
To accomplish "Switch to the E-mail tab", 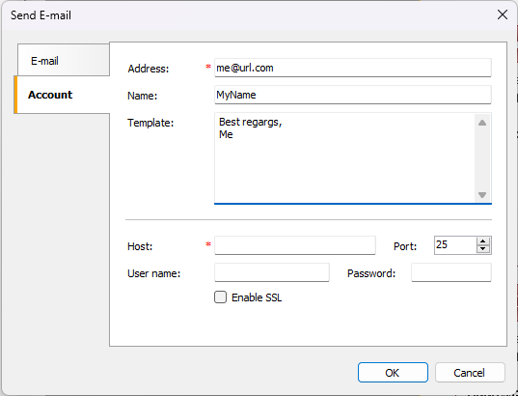I will (64, 60).
